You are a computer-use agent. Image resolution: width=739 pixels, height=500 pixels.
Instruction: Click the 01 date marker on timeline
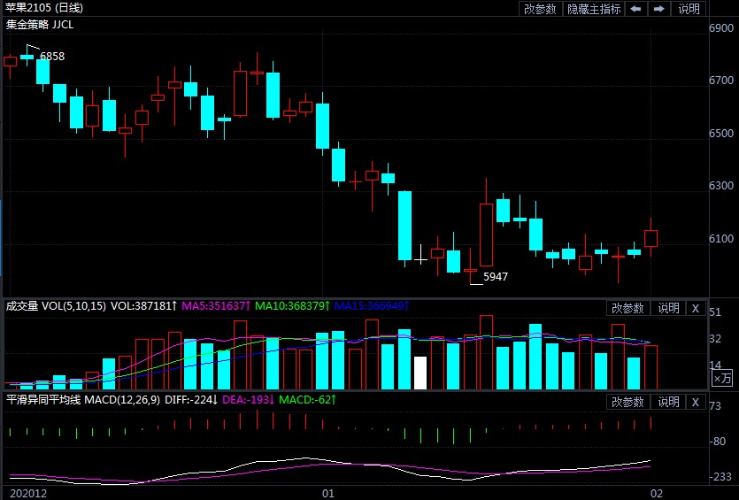327,492
